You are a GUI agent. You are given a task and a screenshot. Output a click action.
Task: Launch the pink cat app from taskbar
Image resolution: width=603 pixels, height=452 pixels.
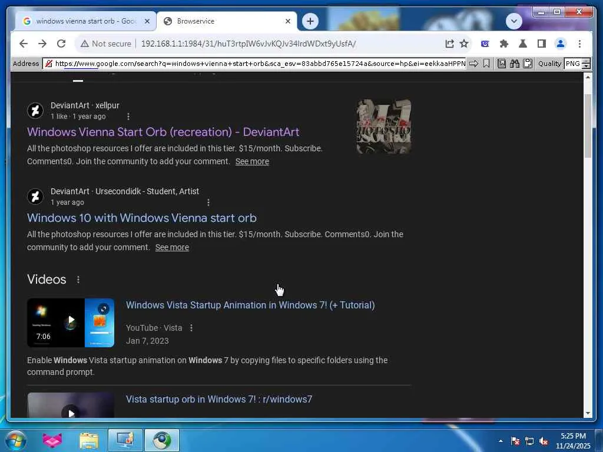pyautogui.click(x=52, y=440)
